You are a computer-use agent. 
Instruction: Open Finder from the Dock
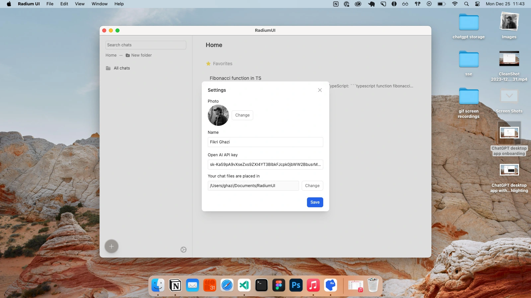click(158, 285)
